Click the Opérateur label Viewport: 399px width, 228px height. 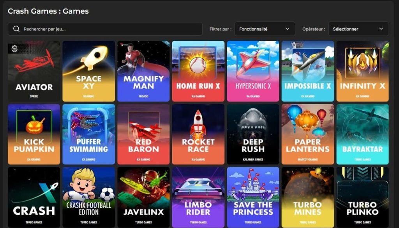(314, 29)
